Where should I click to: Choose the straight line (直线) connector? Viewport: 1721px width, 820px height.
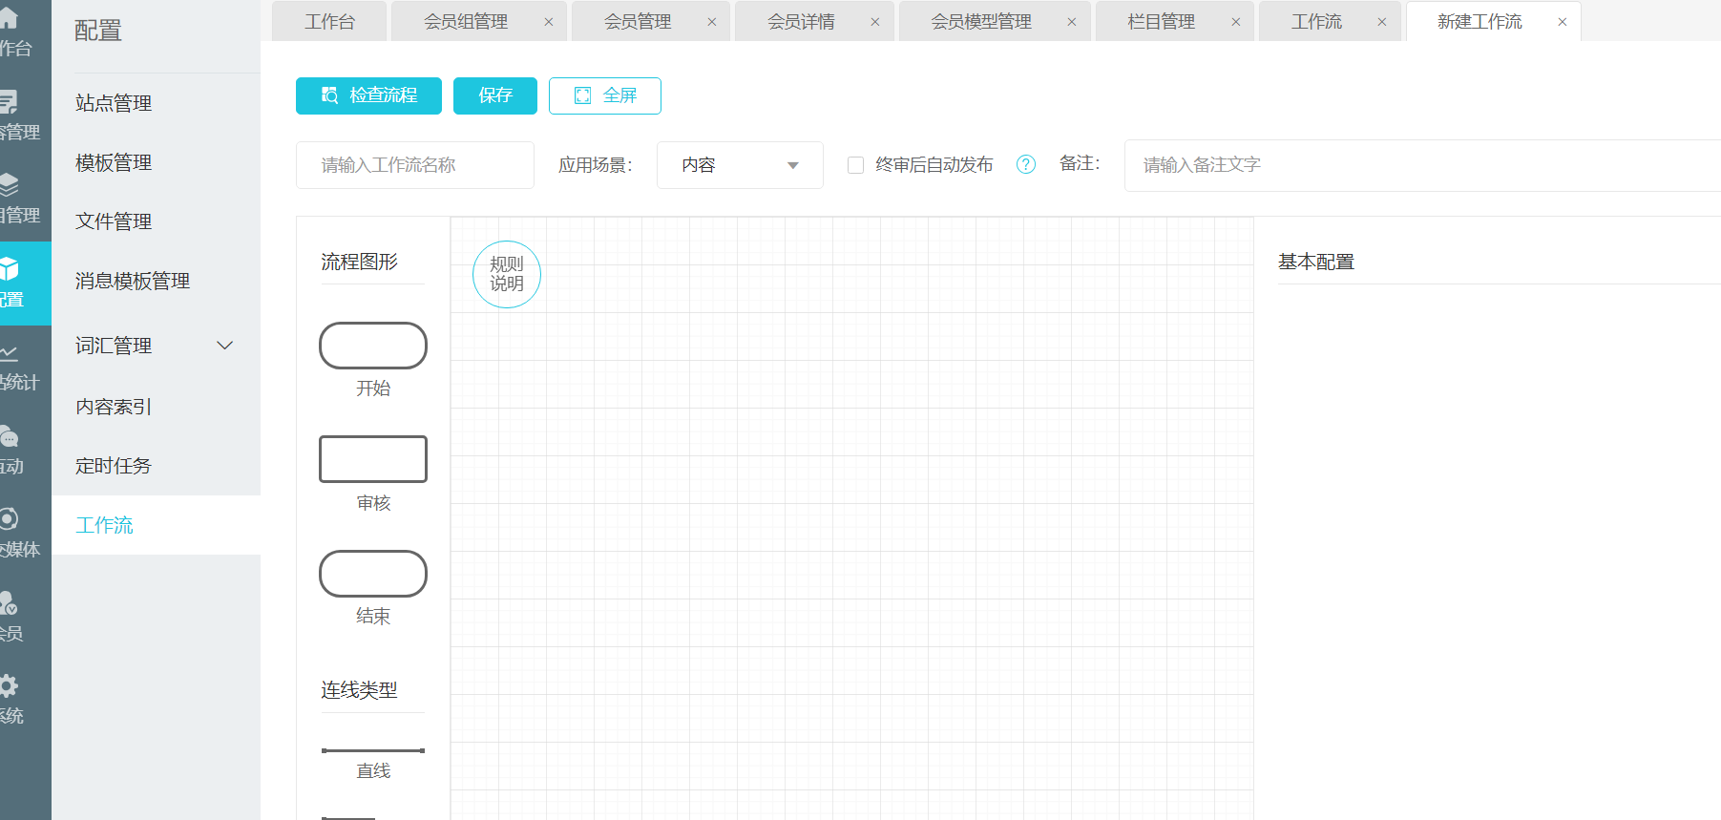(x=372, y=751)
